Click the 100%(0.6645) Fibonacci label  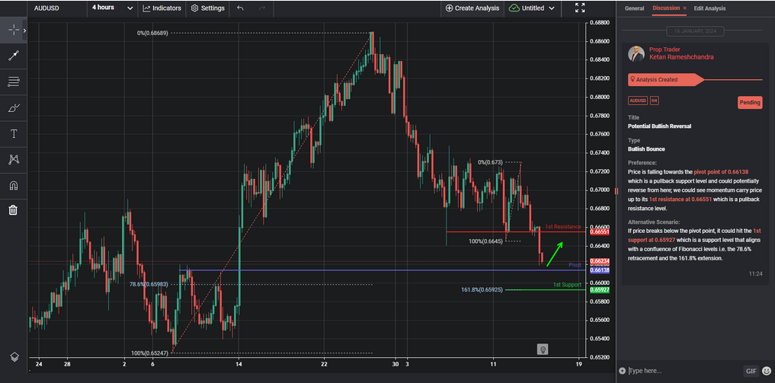486,241
